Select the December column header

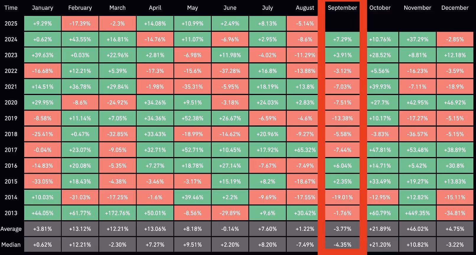tap(455, 8)
